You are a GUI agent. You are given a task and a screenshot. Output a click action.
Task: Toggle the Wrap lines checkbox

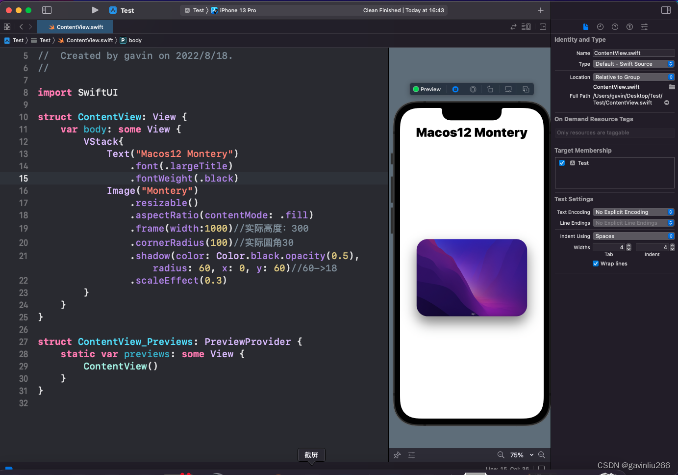click(x=596, y=264)
